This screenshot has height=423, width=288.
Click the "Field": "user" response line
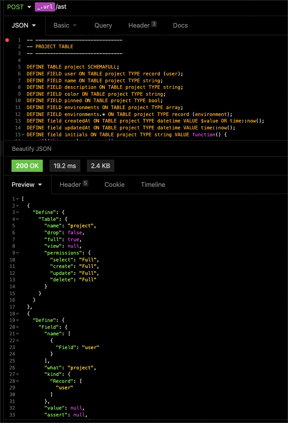77,347
